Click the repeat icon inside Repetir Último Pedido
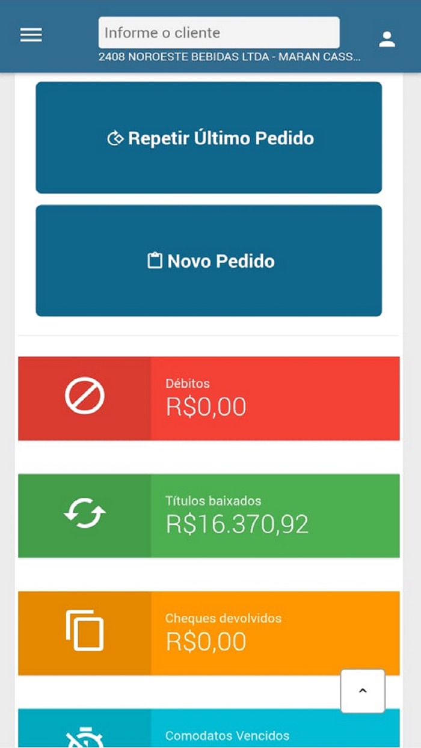 114,138
